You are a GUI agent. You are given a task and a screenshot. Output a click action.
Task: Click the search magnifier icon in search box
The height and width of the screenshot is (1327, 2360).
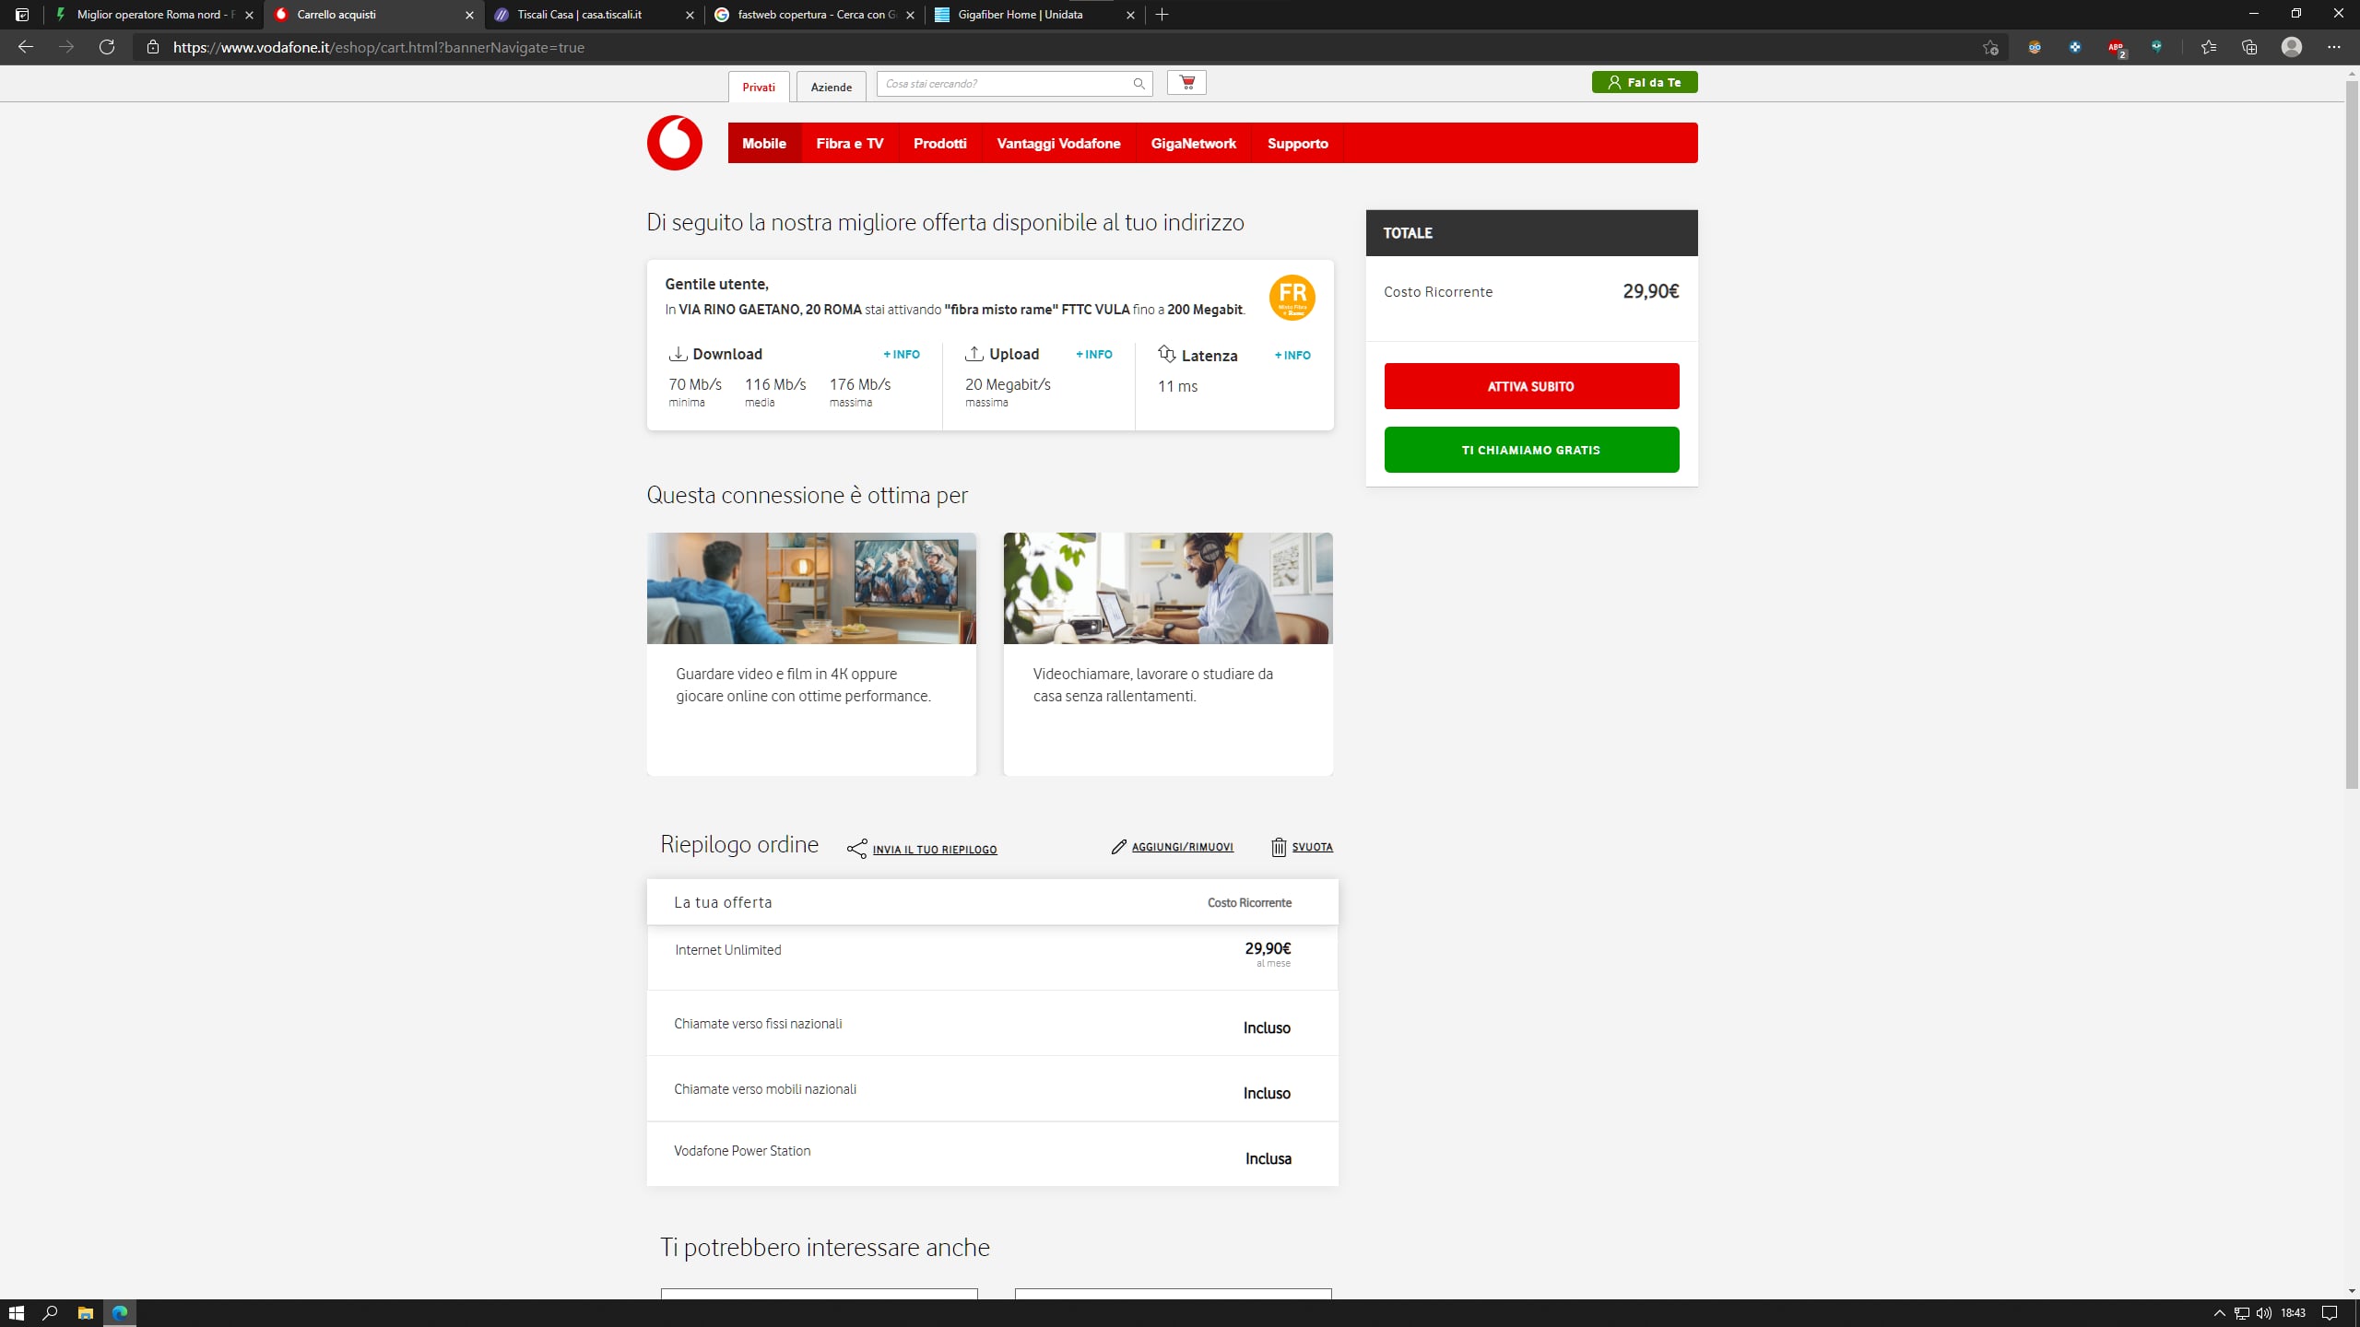tap(1139, 84)
